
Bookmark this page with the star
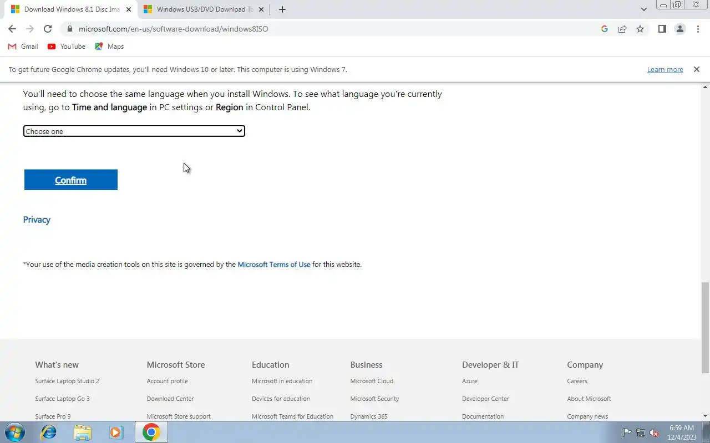[640, 29]
